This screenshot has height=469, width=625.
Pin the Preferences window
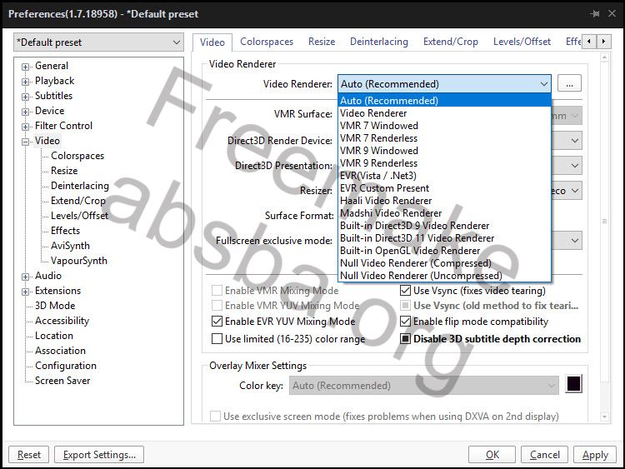coord(595,14)
